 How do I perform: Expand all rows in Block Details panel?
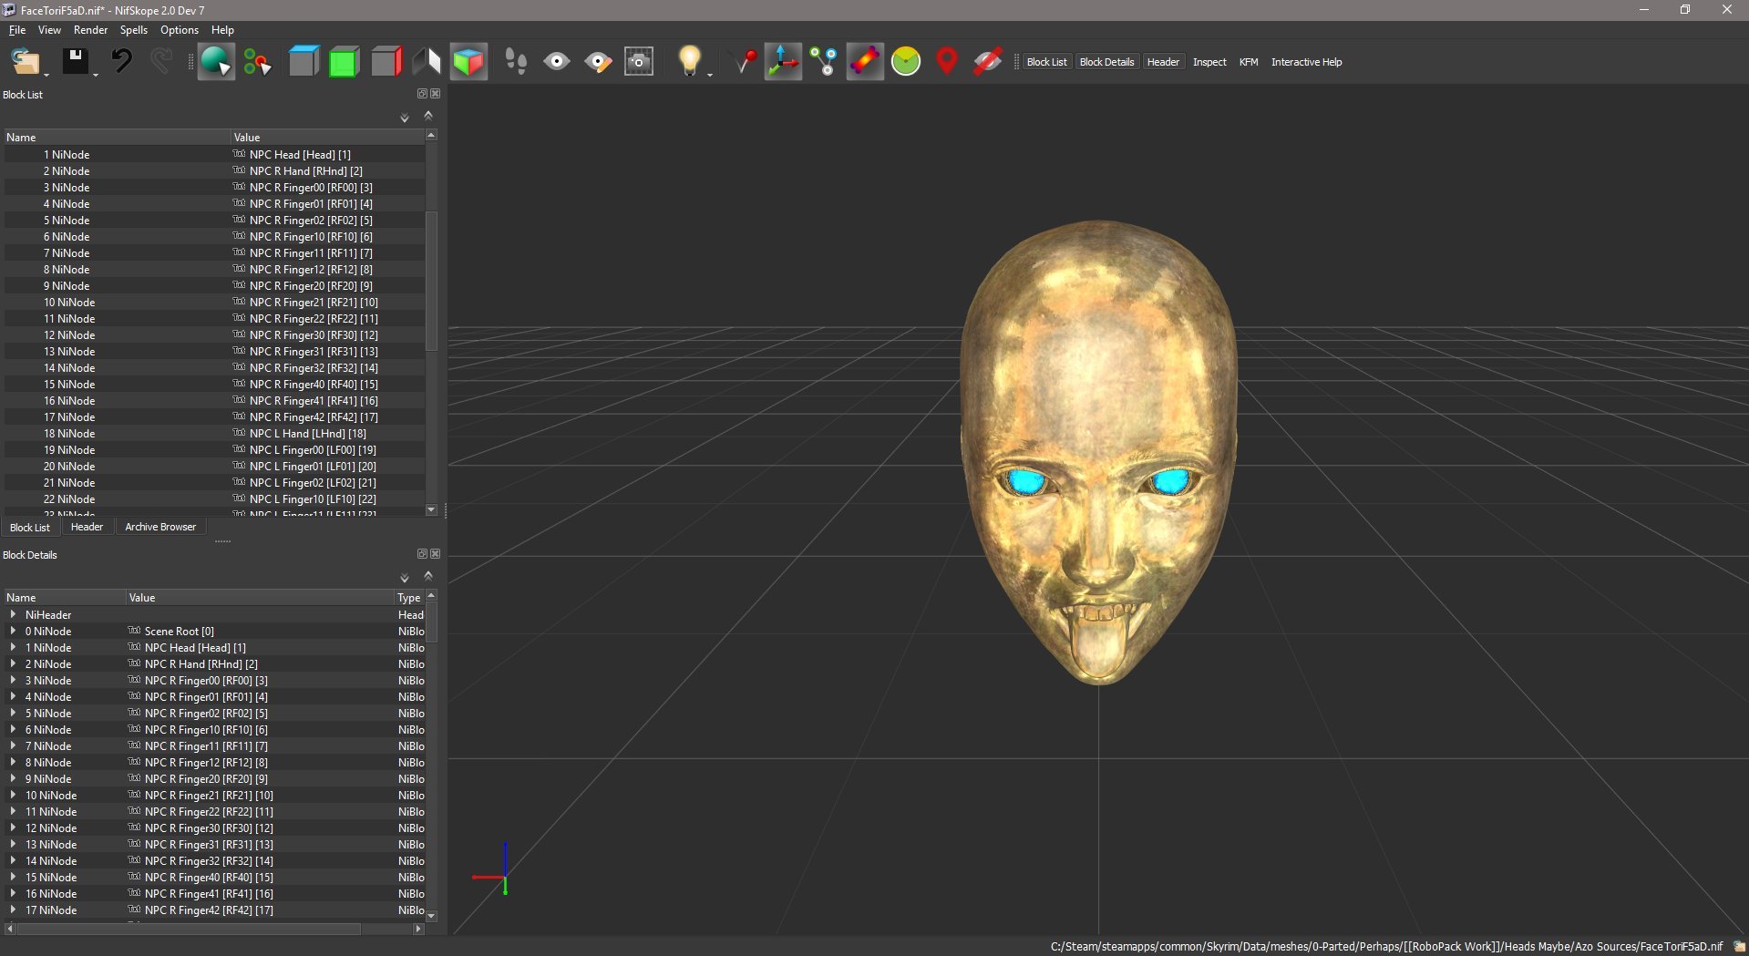[x=405, y=578]
